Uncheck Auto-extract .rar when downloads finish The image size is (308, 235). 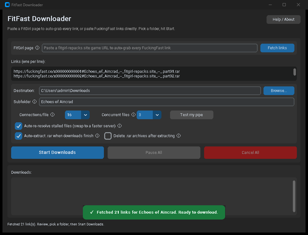[19, 136]
